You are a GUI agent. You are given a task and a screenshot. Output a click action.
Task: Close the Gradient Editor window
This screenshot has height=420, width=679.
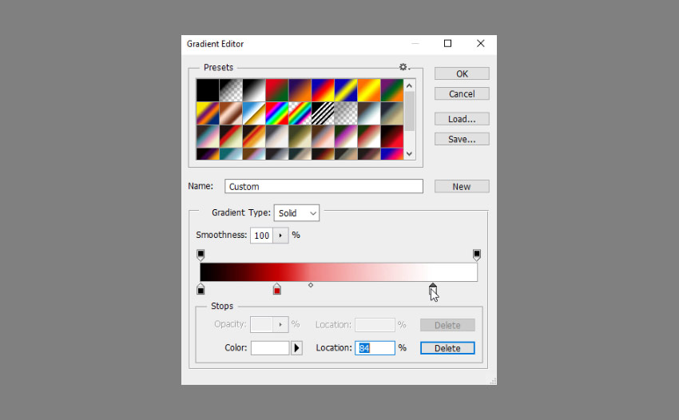(481, 43)
